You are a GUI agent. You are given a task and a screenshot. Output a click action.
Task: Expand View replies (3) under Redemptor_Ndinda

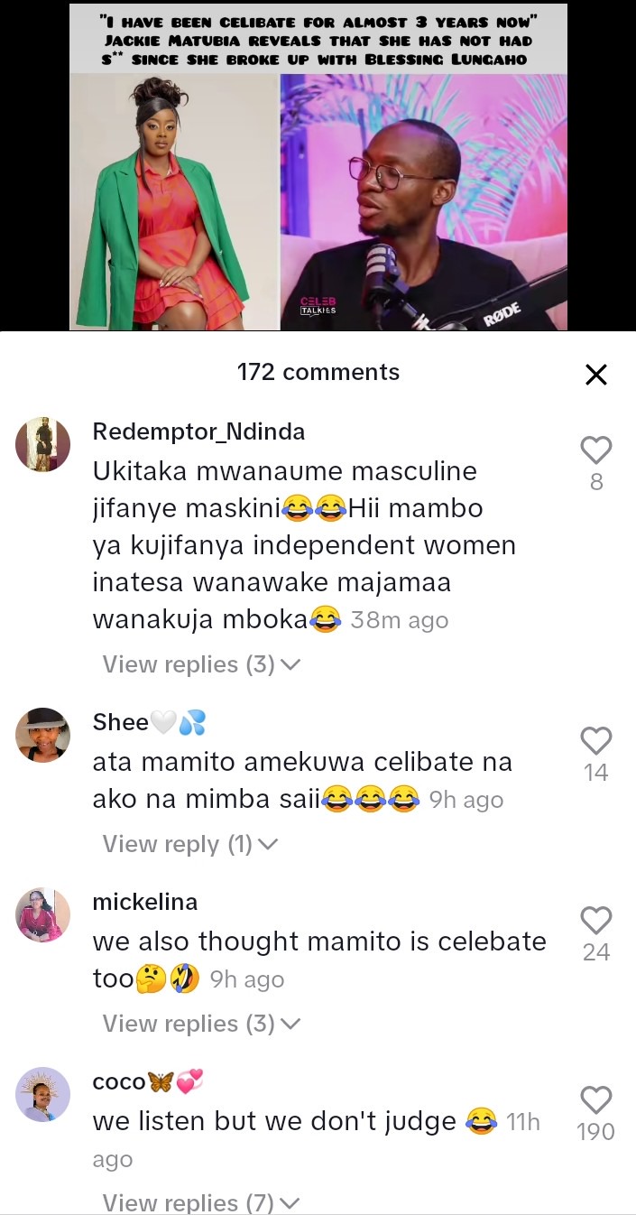click(x=201, y=664)
